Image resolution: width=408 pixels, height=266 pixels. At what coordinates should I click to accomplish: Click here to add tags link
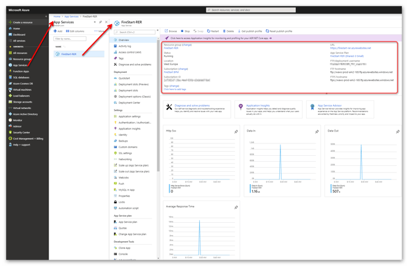[175, 89]
